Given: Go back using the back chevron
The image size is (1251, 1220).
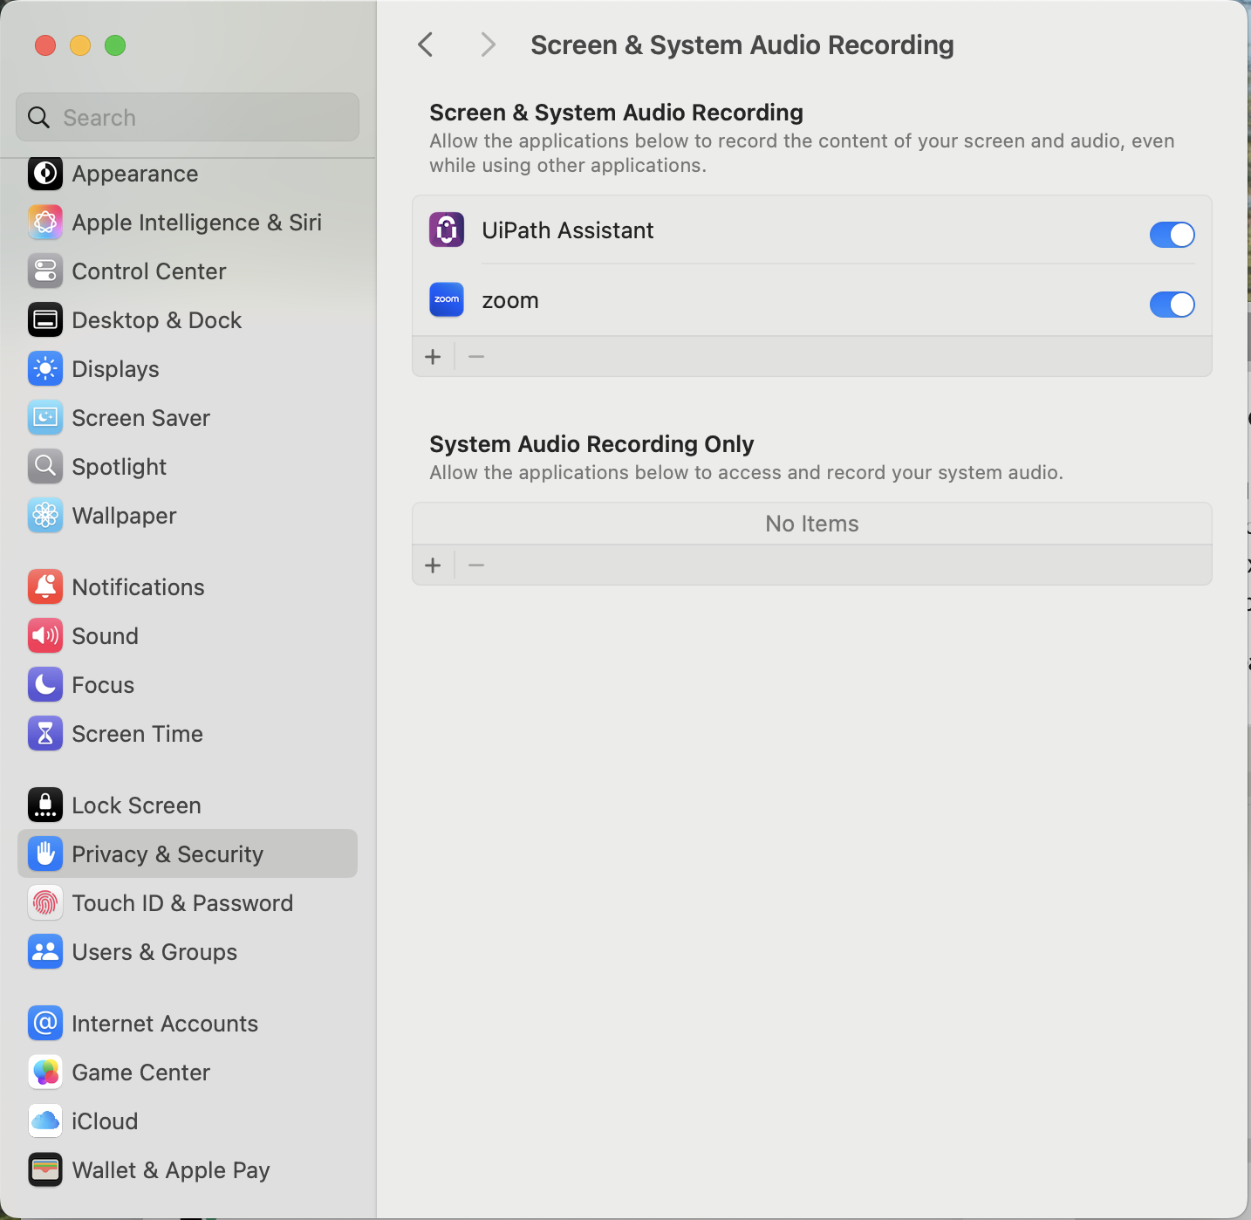Looking at the screenshot, I should coord(426,45).
